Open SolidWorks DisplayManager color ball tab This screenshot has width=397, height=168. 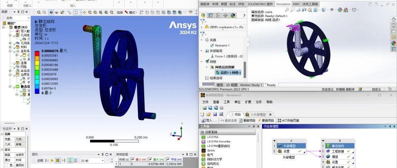pyautogui.click(x=233, y=15)
